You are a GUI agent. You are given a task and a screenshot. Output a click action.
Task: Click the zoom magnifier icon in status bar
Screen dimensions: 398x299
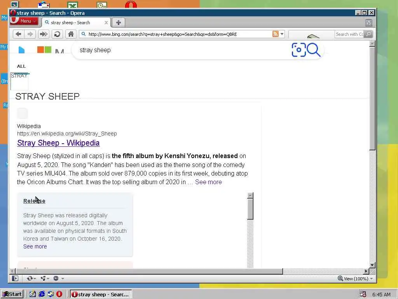pyautogui.click(x=340, y=278)
